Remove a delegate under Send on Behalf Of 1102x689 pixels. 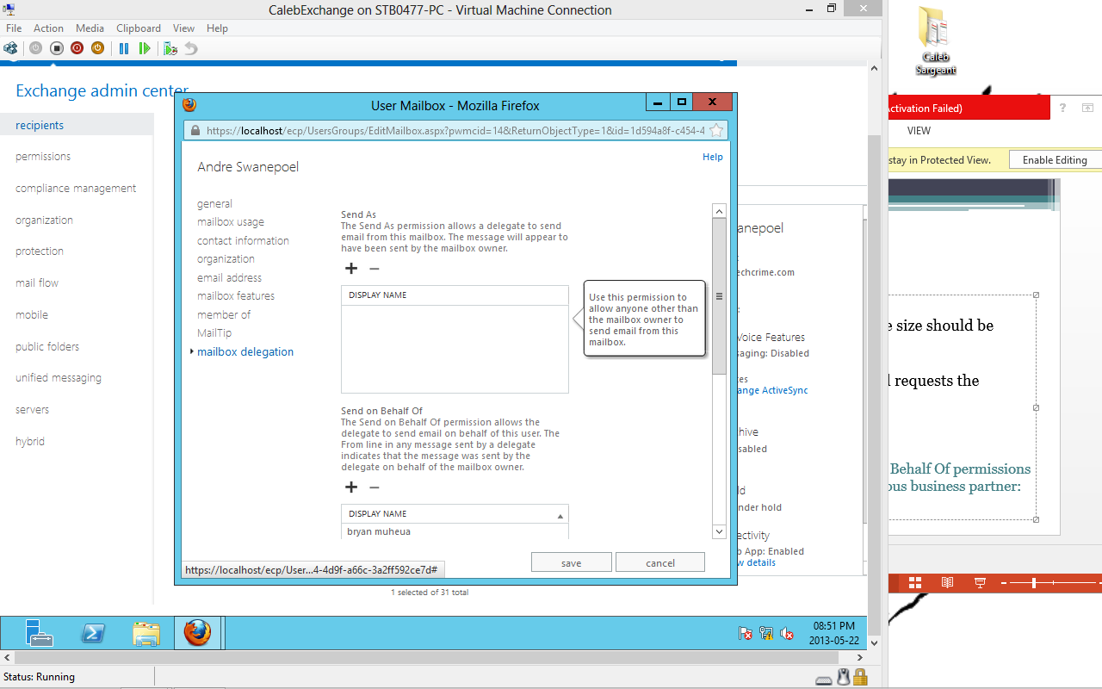coord(375,487)
